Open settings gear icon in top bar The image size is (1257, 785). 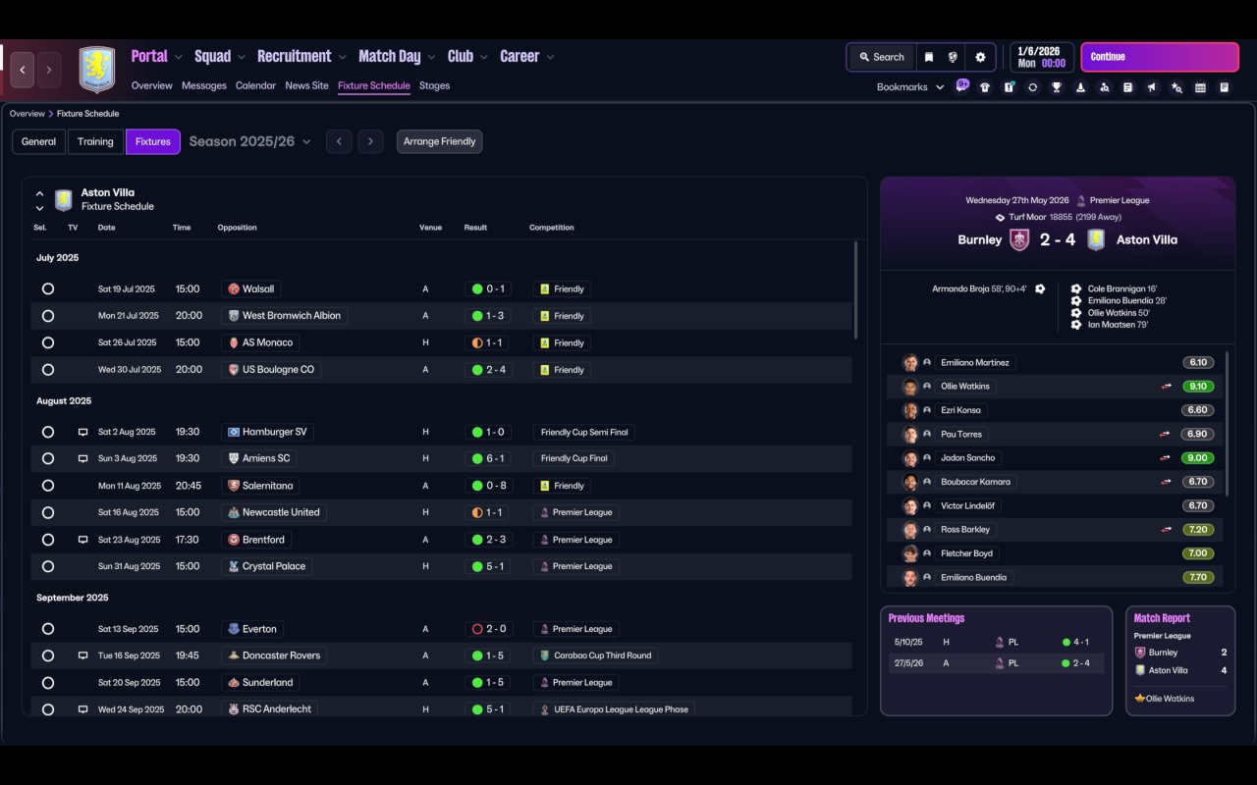pyautogui.click(x=980, y=57)
